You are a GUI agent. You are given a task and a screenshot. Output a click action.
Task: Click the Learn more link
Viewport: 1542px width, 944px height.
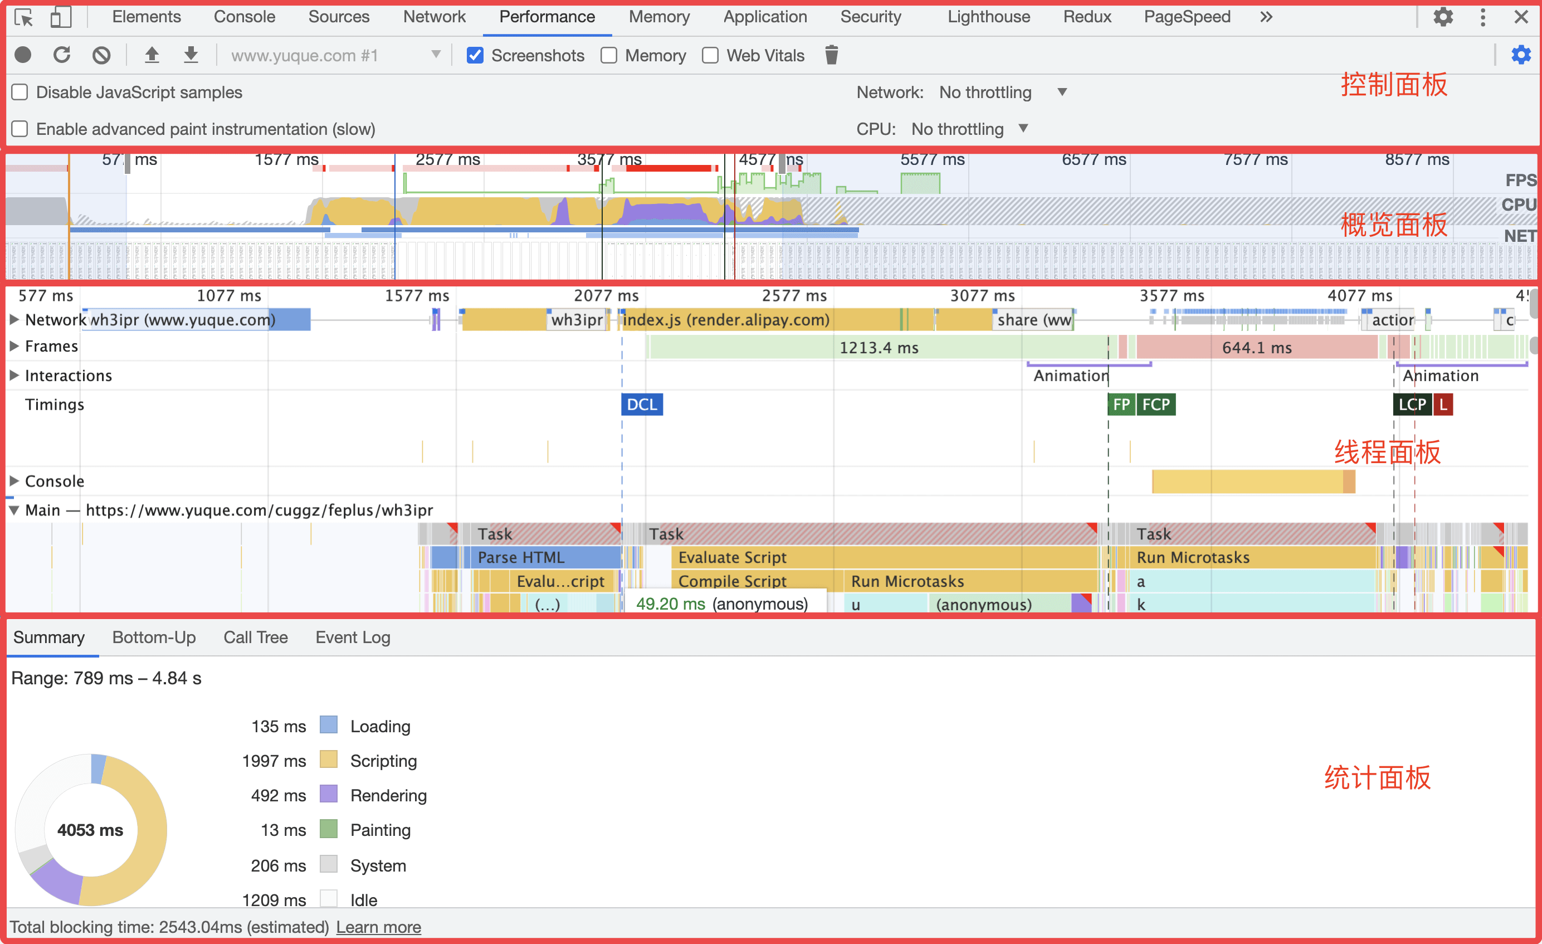[378, 927]
